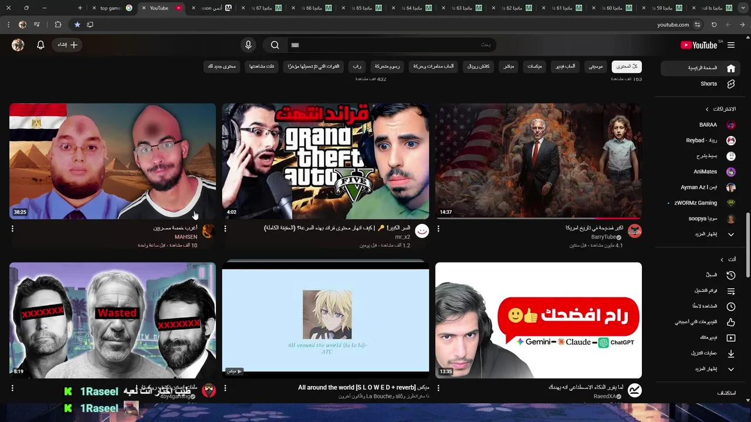Image resolution: width=751 pixels, height=422 pixels.
Task: Open more options for All around world mix
Action: pos(225,388)
